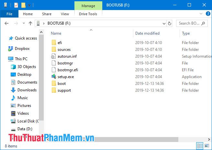Open the Customize Quick Access Toolbar dropdown
This screenshot has width=212, height=150.
tap(29, 6)
